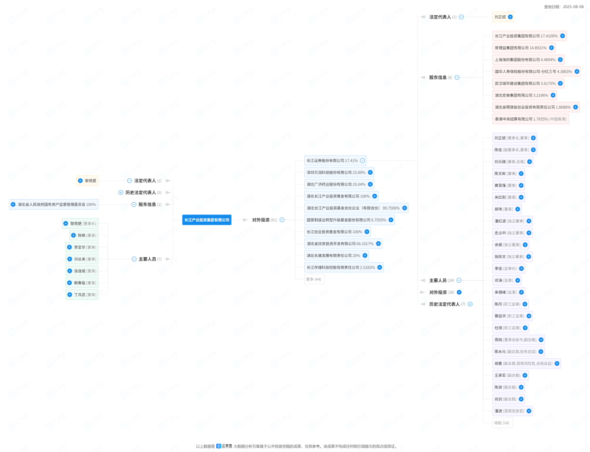Collapse 主要人员 (24) minus toggle
The image size is (590, 452).
[459, 281]
